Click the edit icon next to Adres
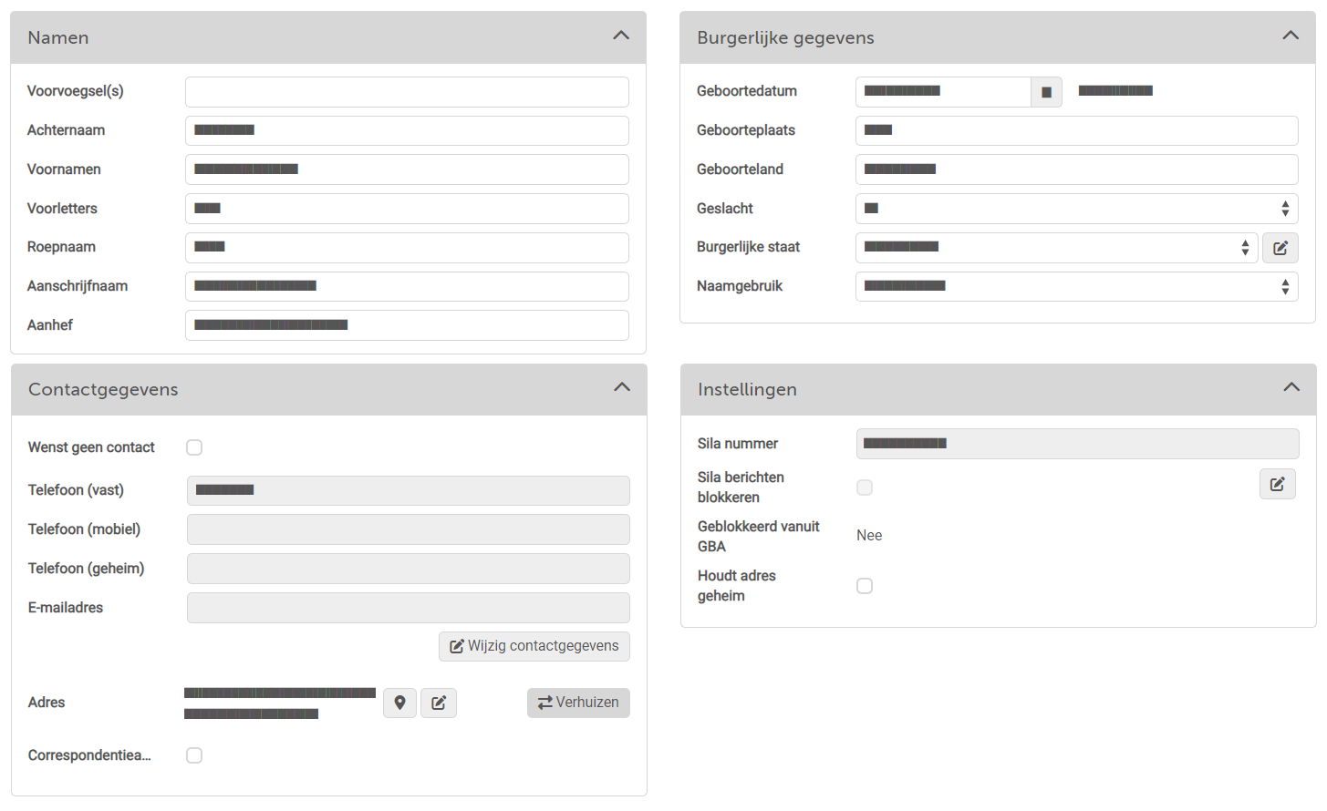Screen dimensions: 1327x811 [439, 703]
